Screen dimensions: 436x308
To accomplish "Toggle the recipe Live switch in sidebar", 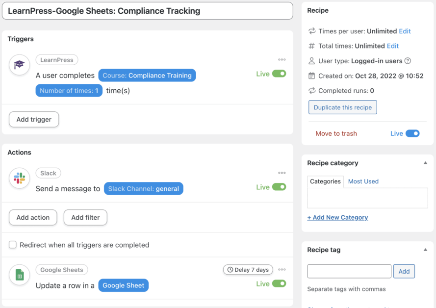I will [x=412, y=133].
